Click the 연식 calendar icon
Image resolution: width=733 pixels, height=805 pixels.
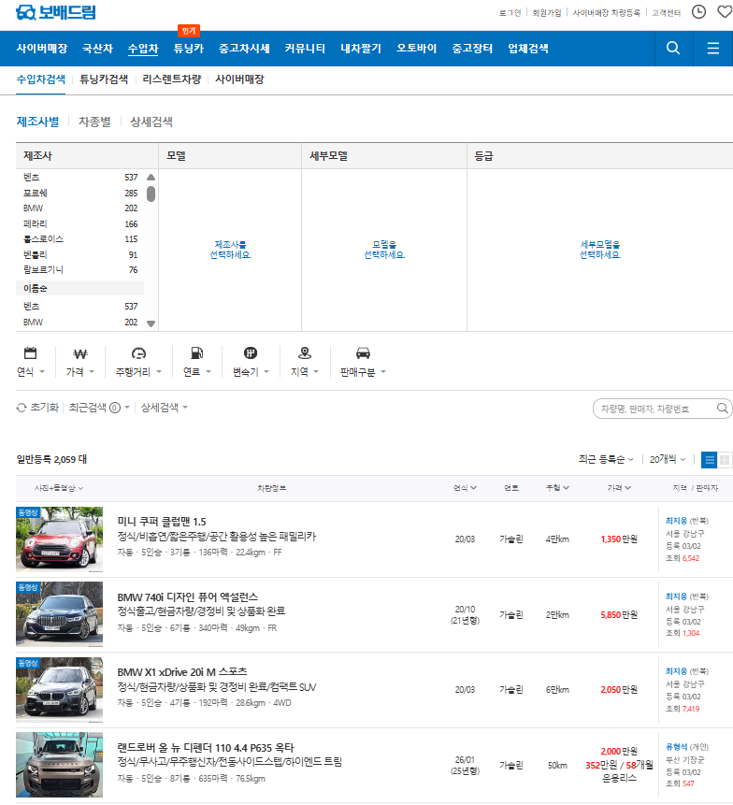click(x=30, y=352)
